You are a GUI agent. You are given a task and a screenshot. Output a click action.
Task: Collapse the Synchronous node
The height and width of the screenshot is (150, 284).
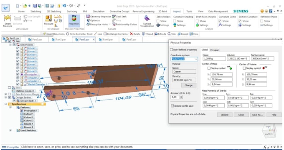pos(5,104)
